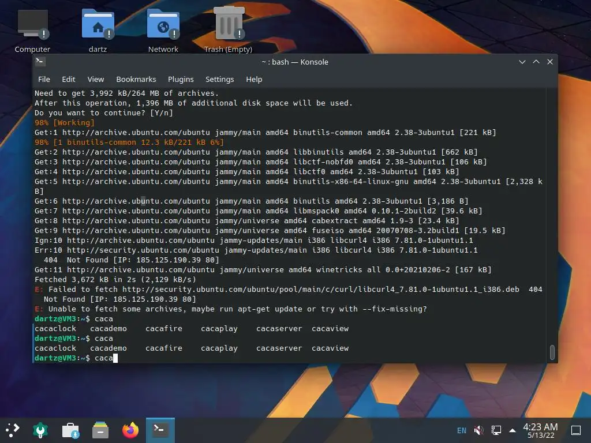Click the bottom prompt line reading 'caca'
Image resolution: width=591 pixels, height=443 pixels.
point(76,358)
